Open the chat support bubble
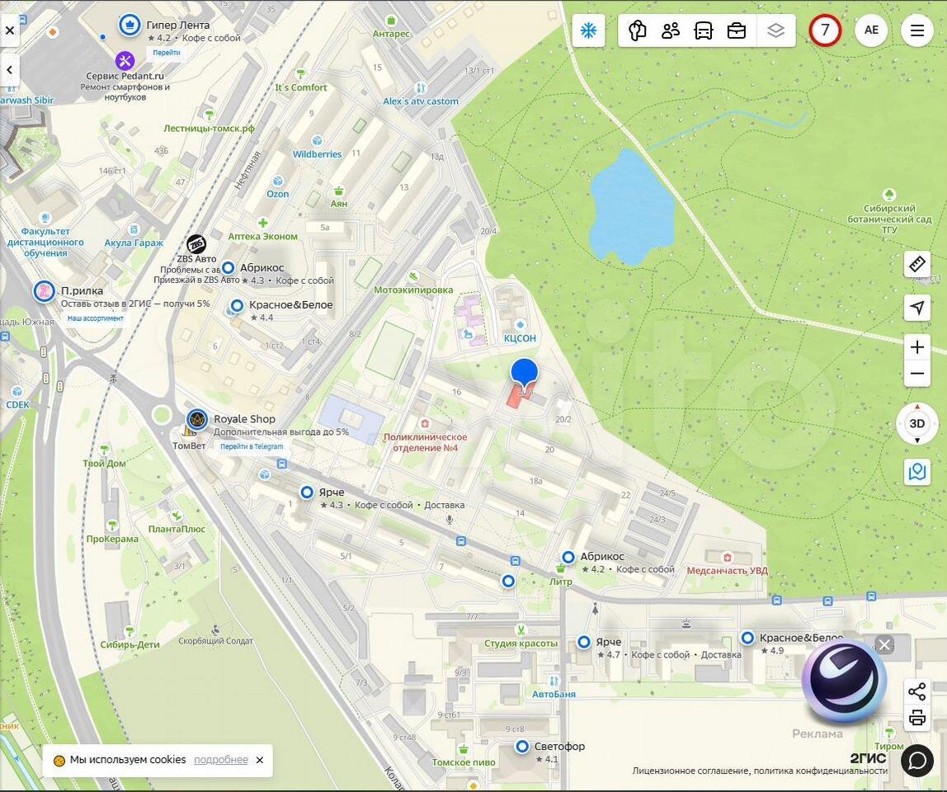 [916, 760]
